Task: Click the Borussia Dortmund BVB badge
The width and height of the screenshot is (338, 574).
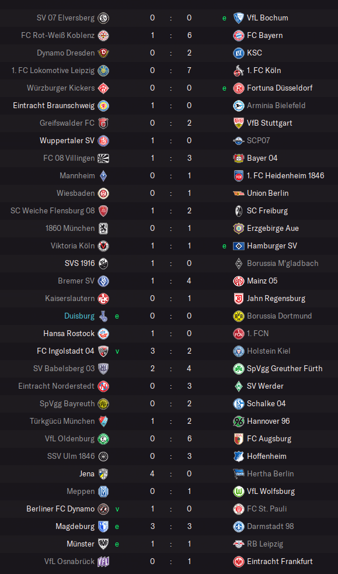Action: pyautogui.click(x=238, y=316)
